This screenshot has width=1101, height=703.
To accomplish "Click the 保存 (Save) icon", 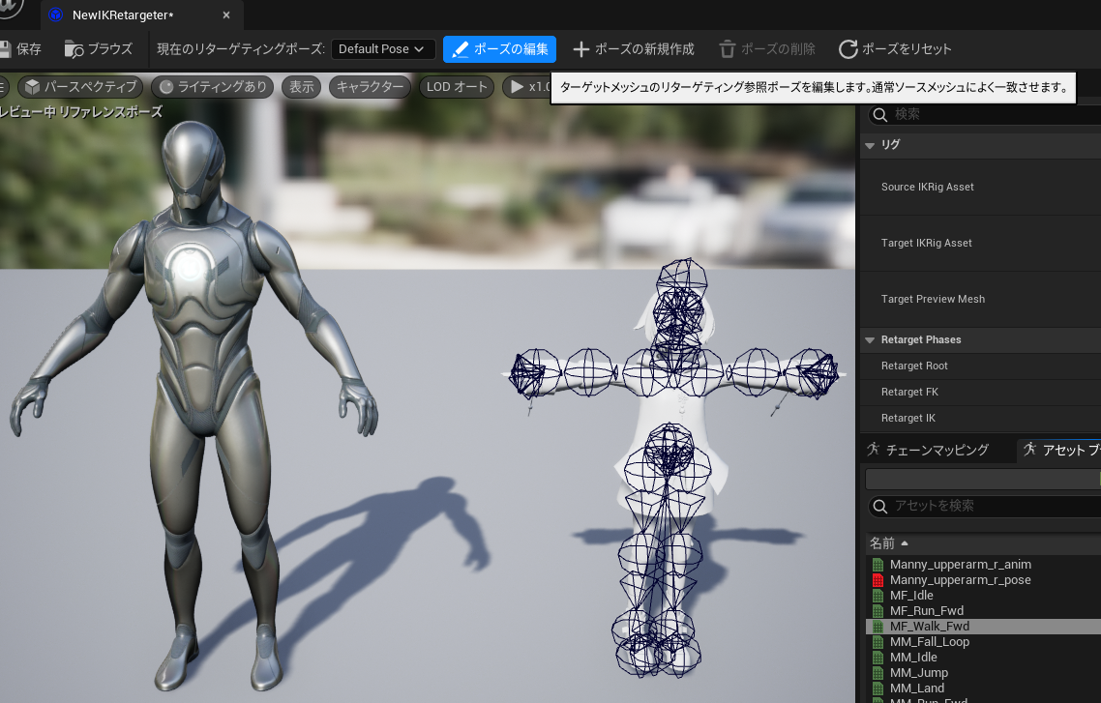I will point(5,48).
